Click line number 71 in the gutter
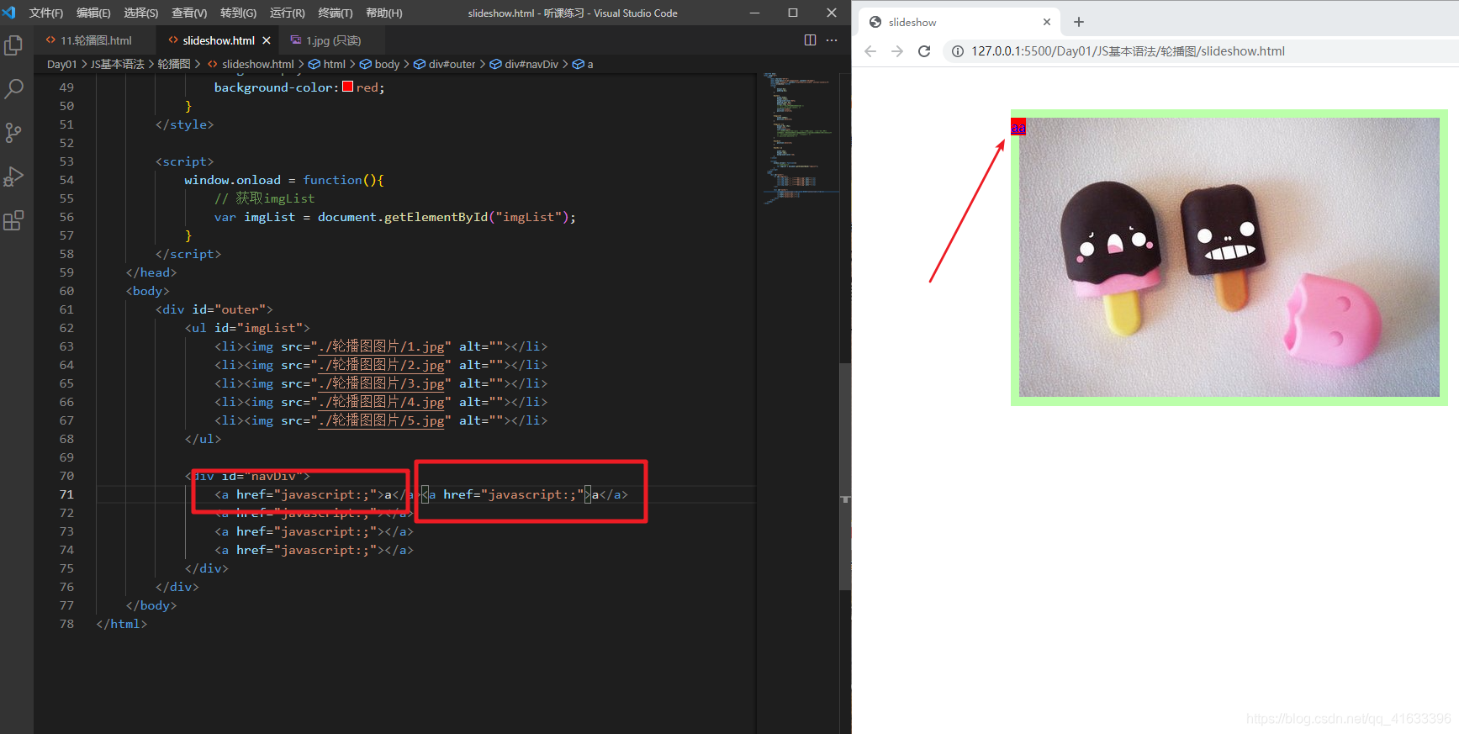 pyautogui.click(x=66, y=494)
